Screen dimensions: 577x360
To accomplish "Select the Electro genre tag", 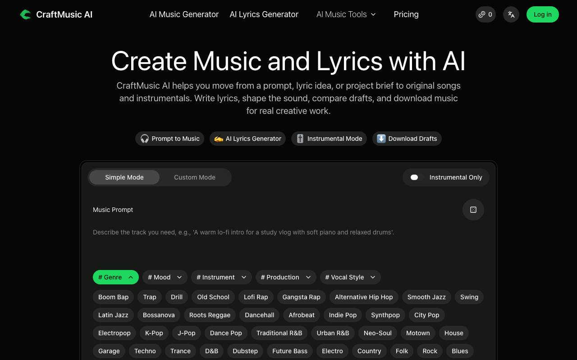I will (333, 351).
